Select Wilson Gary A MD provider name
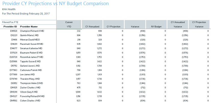Screen dimensions: 211x103 tap(29, 92)
